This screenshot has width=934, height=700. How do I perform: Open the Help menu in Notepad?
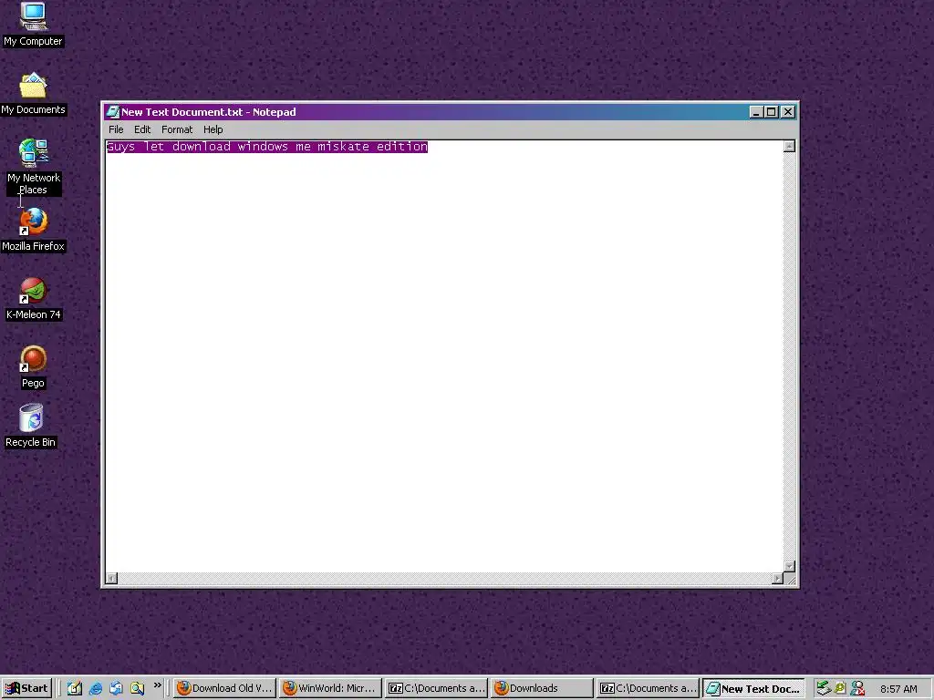click(213, 129)
